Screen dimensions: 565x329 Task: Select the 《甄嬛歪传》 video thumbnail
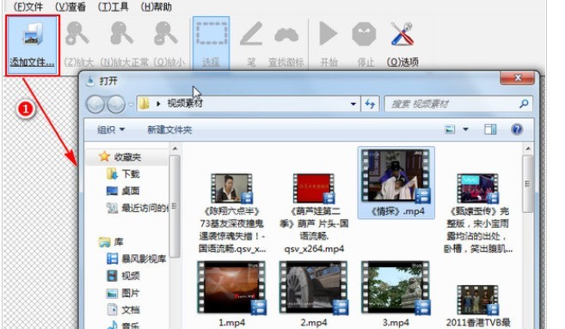click(x=478, y=189)
